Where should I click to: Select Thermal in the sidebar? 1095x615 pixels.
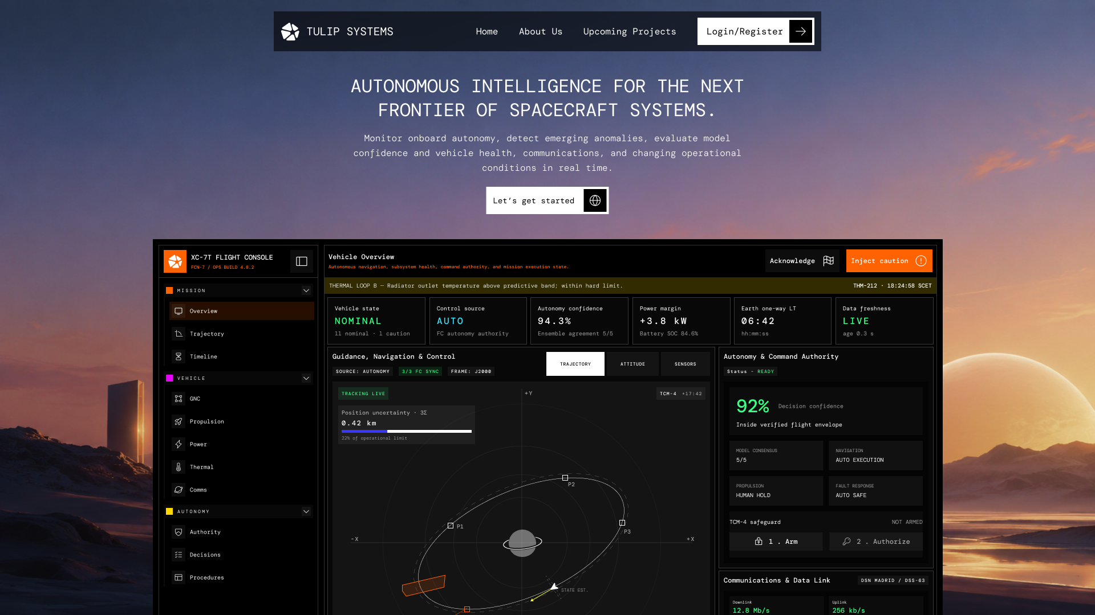pos(242,467)
